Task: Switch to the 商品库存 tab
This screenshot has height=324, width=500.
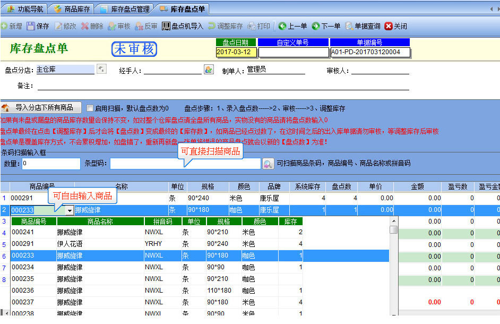Action: point(72,9)
